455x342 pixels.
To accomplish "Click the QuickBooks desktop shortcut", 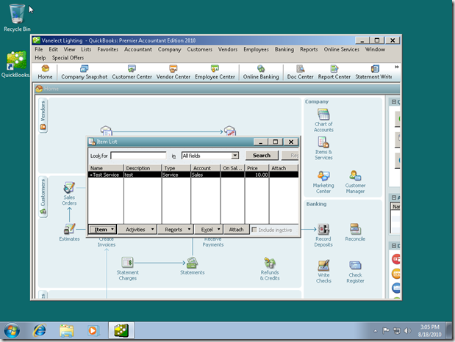I will 16,65.
